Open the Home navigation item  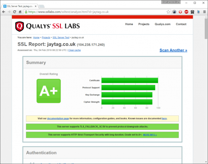coord(129,24)
